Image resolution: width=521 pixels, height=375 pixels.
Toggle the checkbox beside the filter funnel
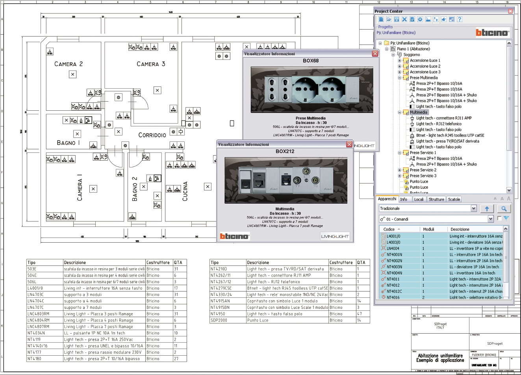499,218
